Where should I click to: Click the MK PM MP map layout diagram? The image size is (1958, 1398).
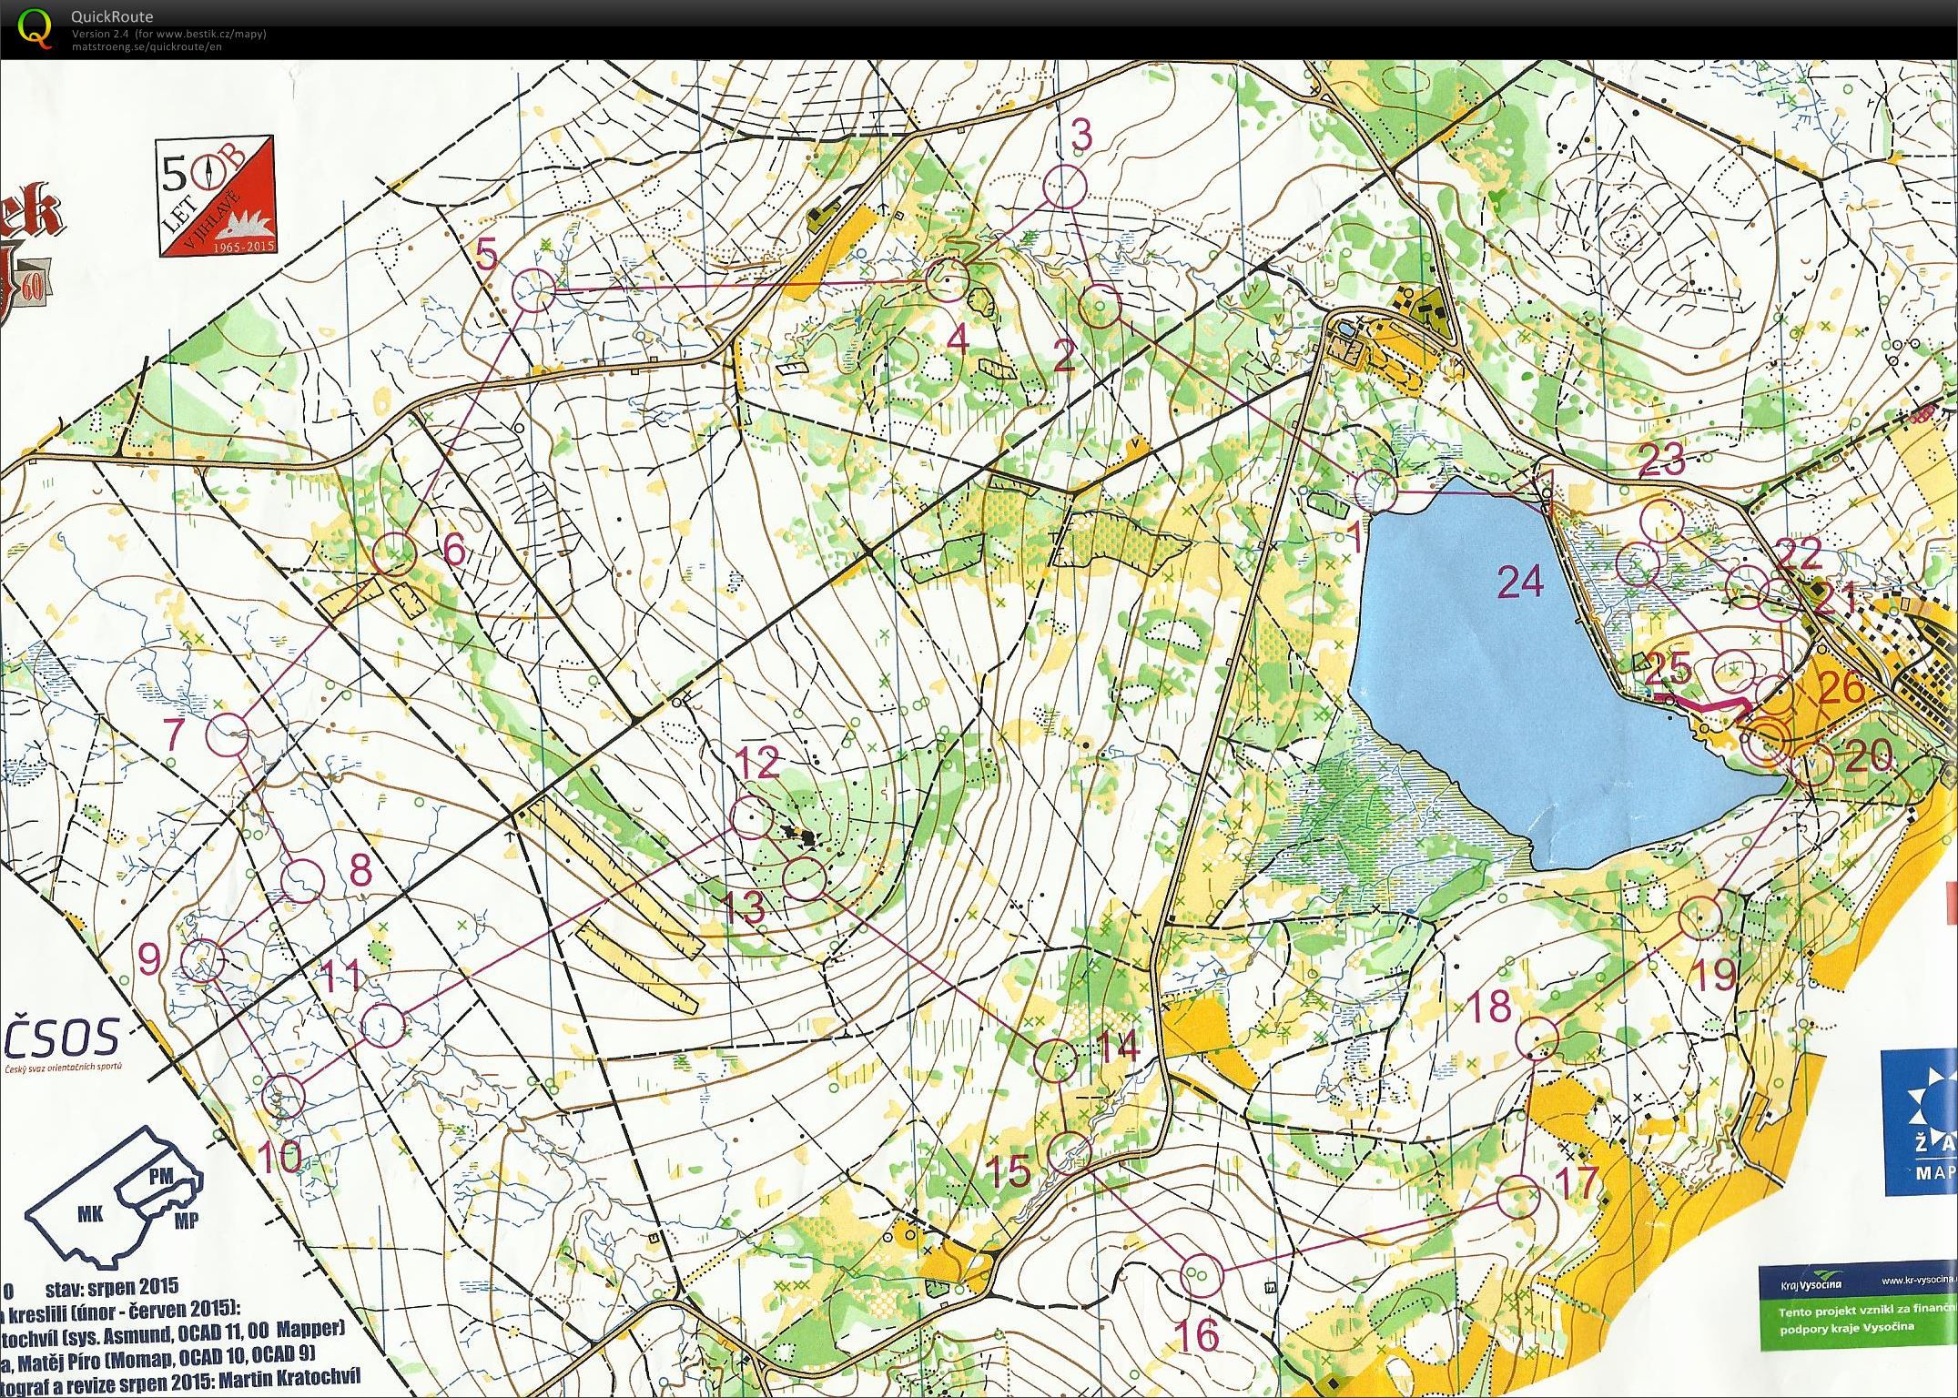[114, 1198]
